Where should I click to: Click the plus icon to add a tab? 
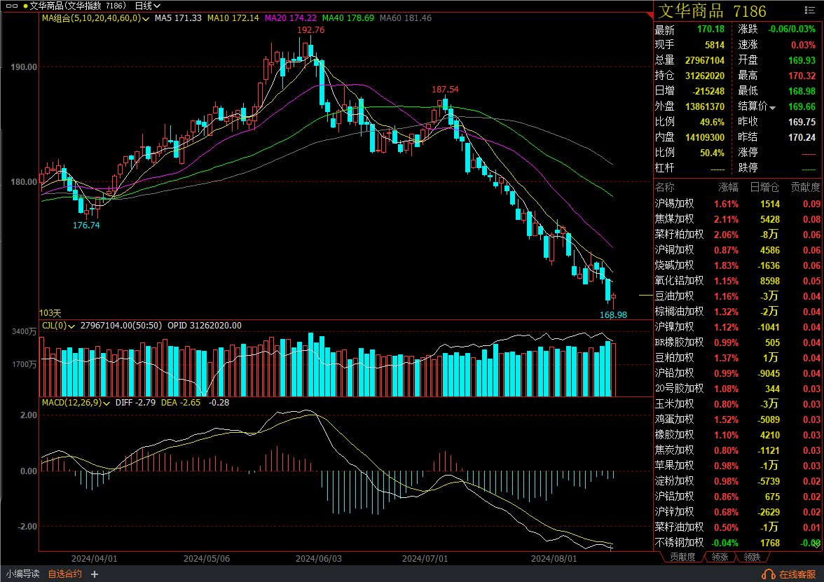point(95,574)
